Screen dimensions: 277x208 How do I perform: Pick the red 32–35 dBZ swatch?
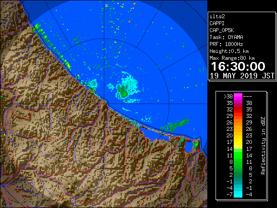click(238, 110)
